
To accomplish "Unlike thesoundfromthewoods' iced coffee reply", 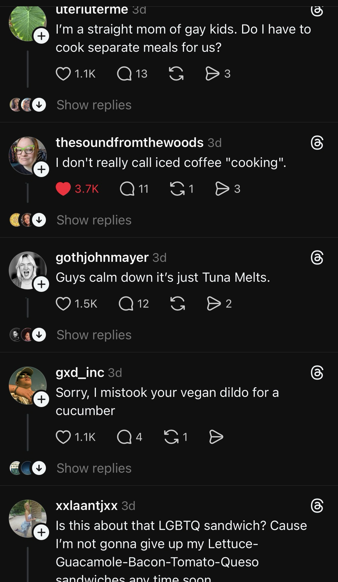I will (63, 189).
